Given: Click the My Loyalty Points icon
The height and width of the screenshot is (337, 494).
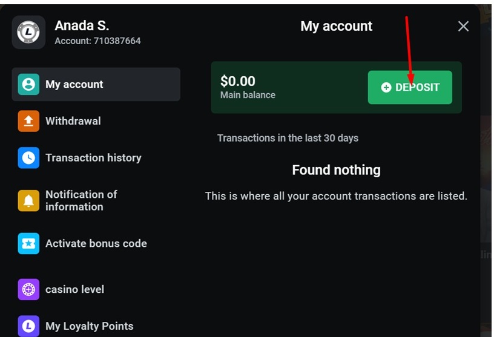Looking at the screenshot, I should click(x=28, y=326).
